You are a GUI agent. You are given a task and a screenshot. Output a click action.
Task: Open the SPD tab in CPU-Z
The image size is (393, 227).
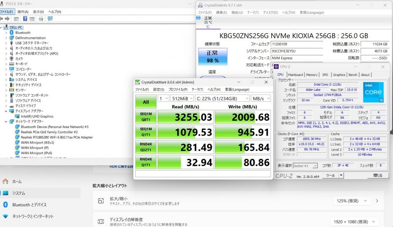pyautogui.click(x=325, y=75)
